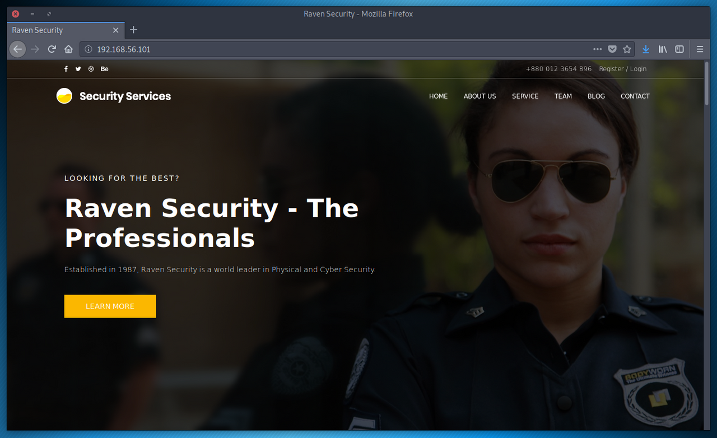Open BLOG navigation item
This screenshot has width=717, height=438.
596,96
